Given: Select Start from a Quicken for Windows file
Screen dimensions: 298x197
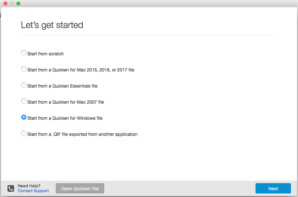Looking at the screenshot, I should [x=23, y=117].
